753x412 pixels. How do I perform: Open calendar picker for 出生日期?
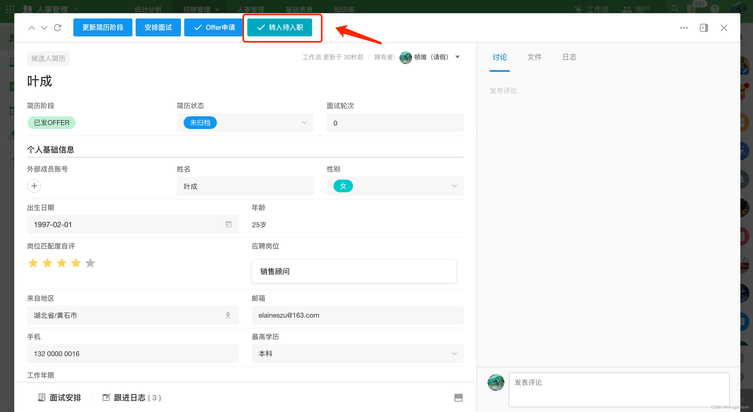pos(228,224)
